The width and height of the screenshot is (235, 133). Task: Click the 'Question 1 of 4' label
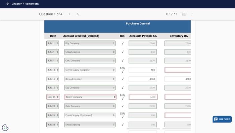tap(51, 14)
